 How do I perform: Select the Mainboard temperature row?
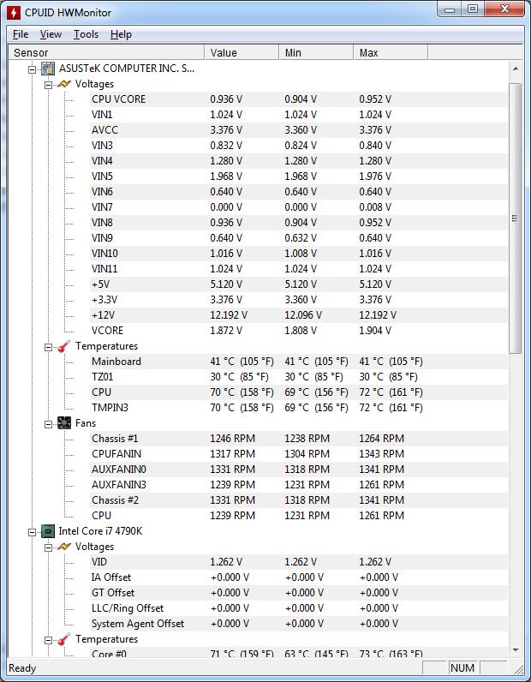tap(299, 362)
